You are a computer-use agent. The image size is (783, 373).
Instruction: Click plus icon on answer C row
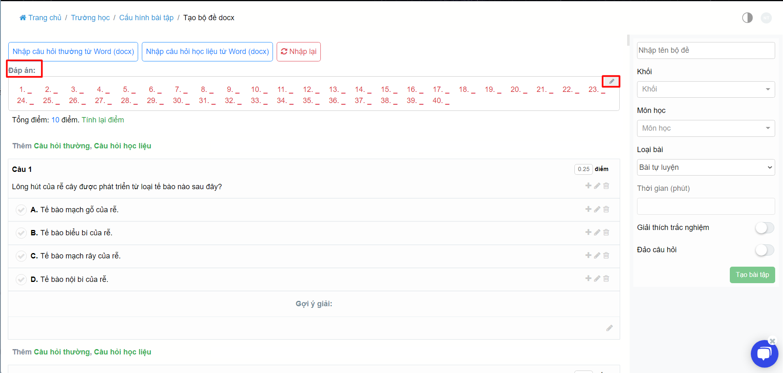tap(588, 256)
